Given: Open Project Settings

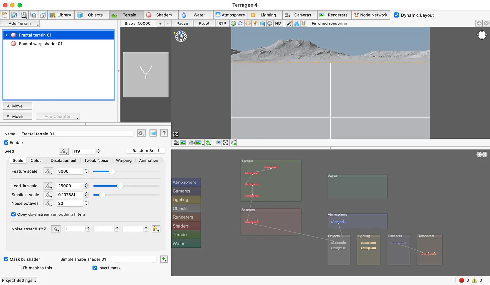Looking at the screenshot, I should 19,280.
